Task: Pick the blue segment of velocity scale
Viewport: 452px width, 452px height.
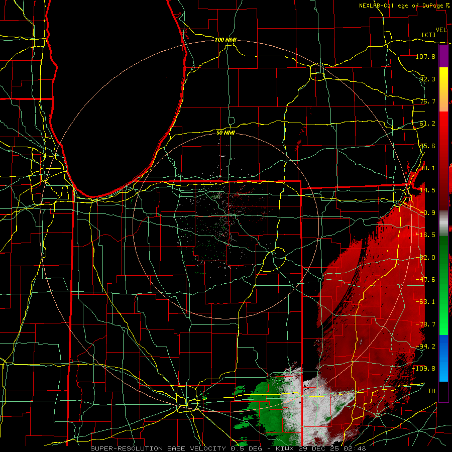Action: coord(443,358)
